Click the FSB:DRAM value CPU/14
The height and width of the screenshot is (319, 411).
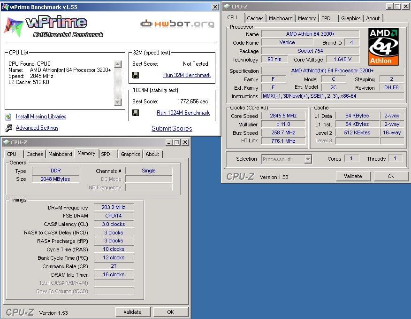114,216
